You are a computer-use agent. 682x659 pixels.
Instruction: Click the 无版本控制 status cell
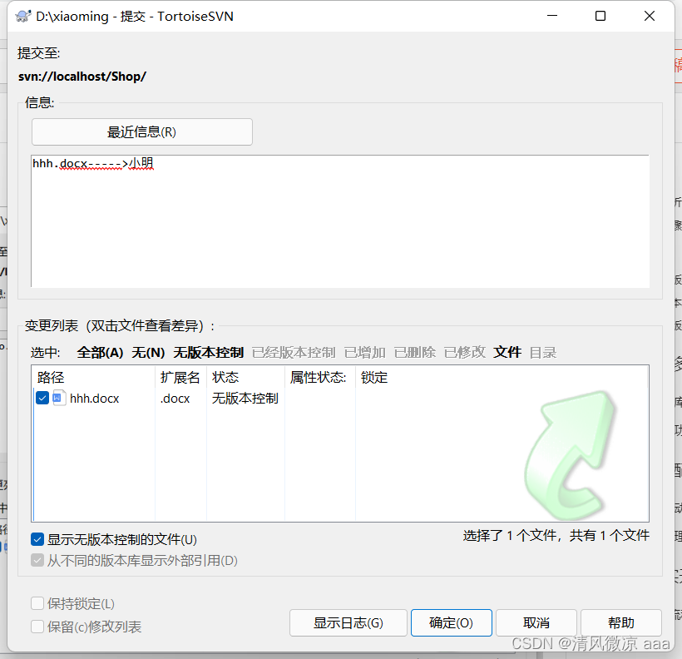coord(245,399)
